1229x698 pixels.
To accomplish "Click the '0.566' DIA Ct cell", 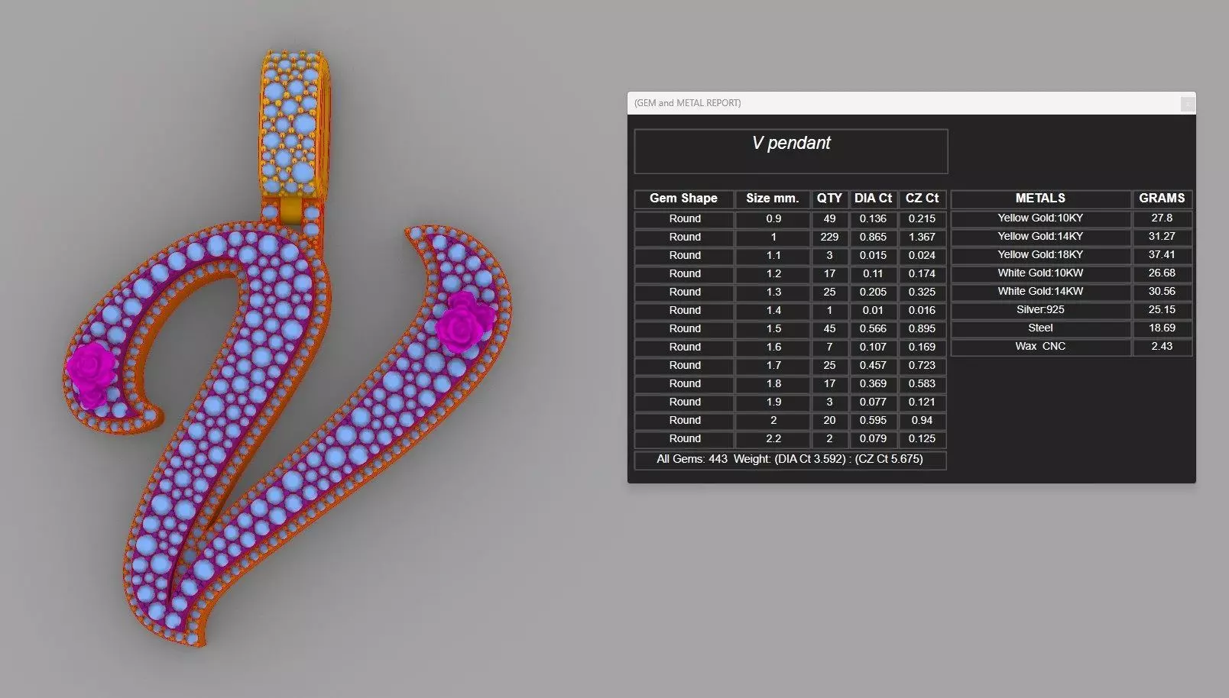I will tap(874, 329).
